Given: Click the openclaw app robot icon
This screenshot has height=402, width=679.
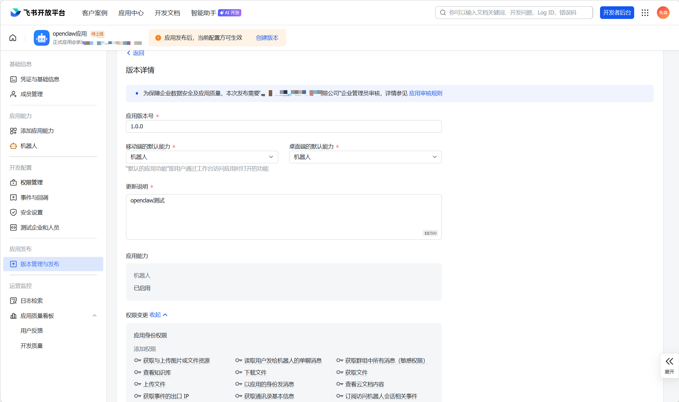Looking at the screenshot, I should tap(42, 38).
